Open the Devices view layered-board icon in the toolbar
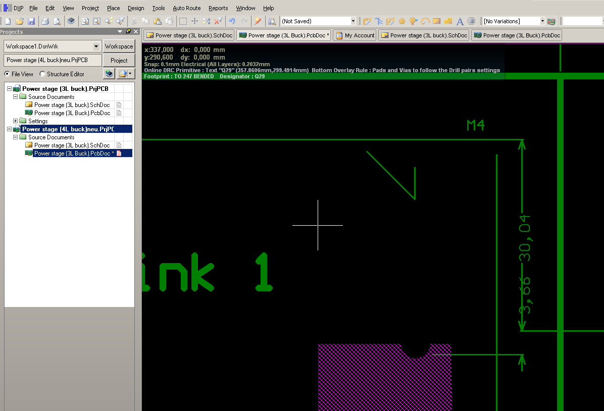 tap(71, 21)
